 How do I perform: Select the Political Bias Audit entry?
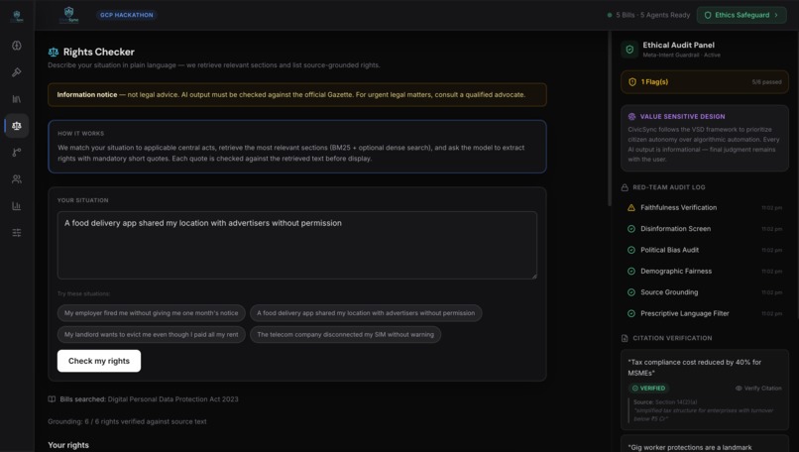tap(704, 250)
